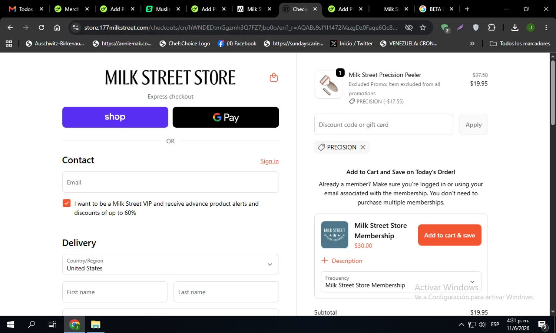The width and height of the screenshot is (556, 333).
Task: Close the active Check tab
Action: (315, 9)
